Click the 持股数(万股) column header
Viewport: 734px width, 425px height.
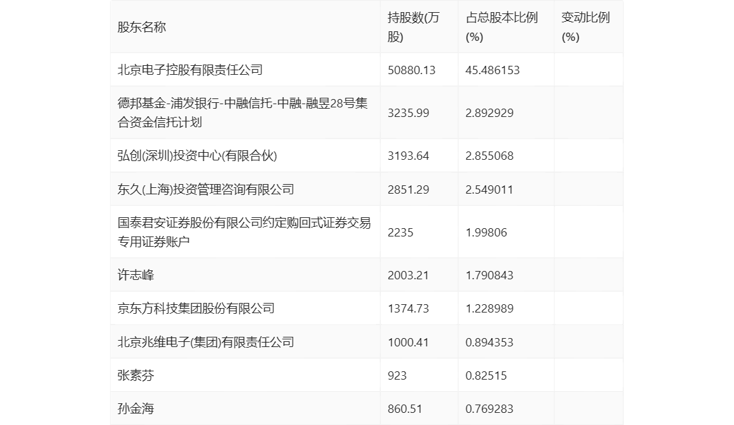click(x=413, y=27)
